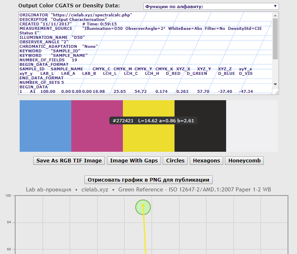This screenshot has height=254, width=297.
Task: Click the CGATS text area scrollbar thumb
Action: click(275, 39)
